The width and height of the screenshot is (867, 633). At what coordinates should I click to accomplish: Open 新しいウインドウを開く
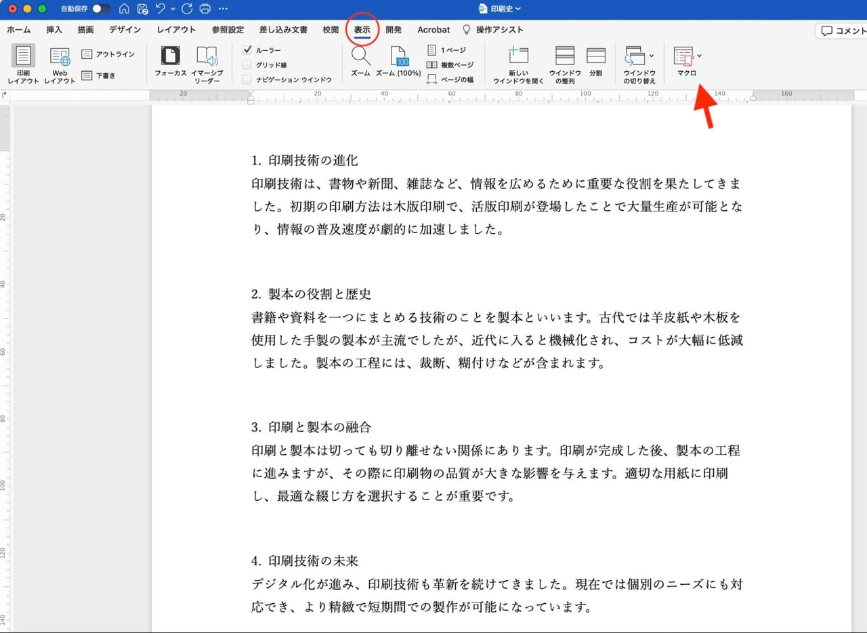518,56
